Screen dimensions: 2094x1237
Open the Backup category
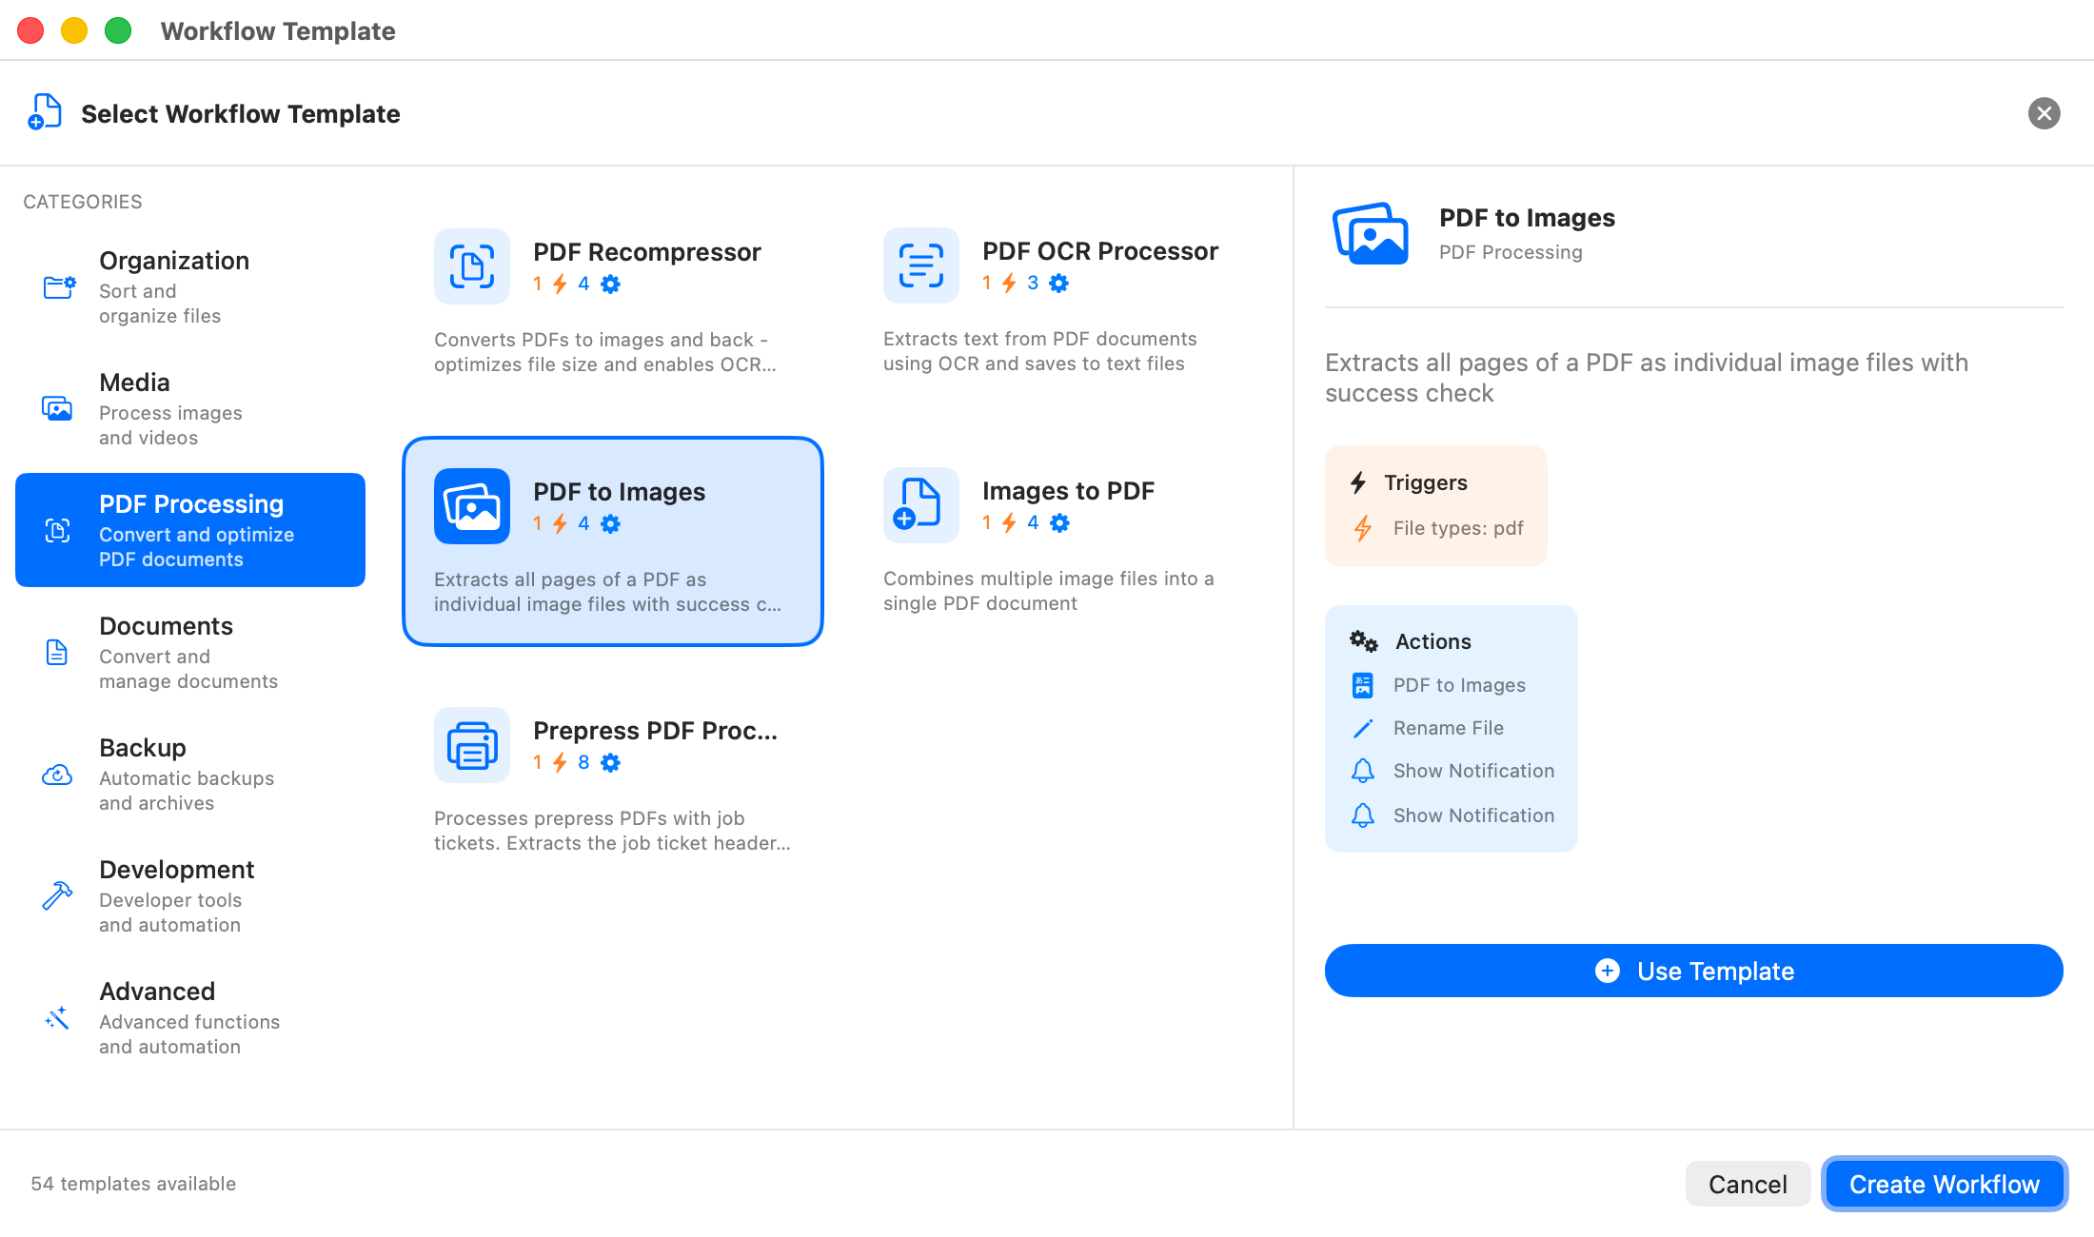(190, 774)
